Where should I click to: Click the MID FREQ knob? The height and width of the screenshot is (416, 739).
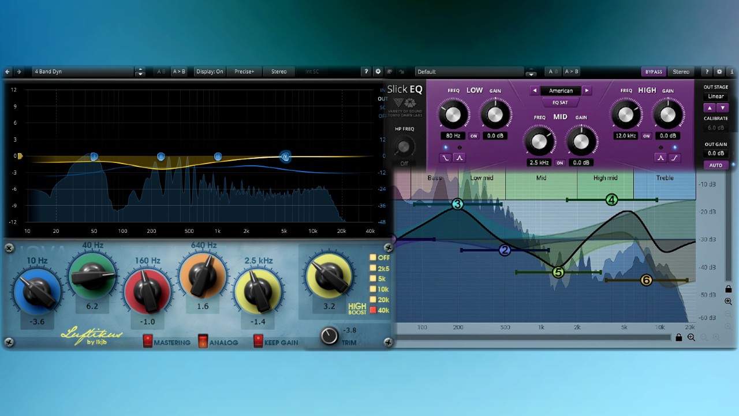[539, 141]
